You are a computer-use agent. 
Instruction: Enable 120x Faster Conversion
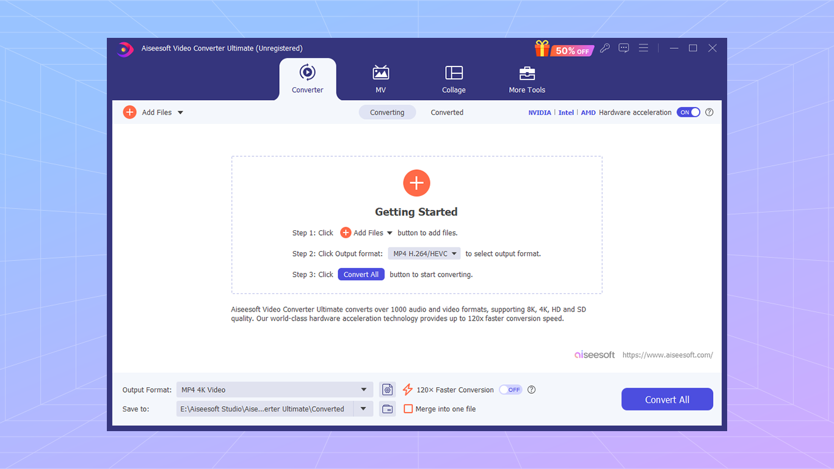click(x=510, y=389)
